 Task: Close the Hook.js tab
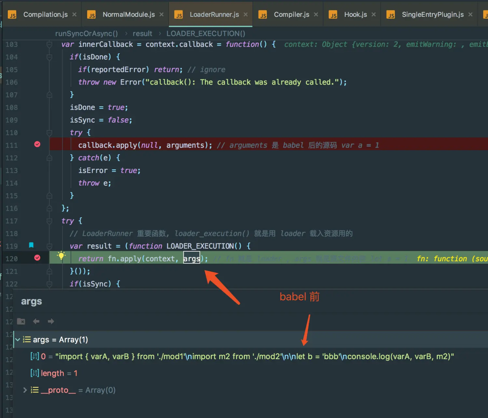tap(373, 15)
